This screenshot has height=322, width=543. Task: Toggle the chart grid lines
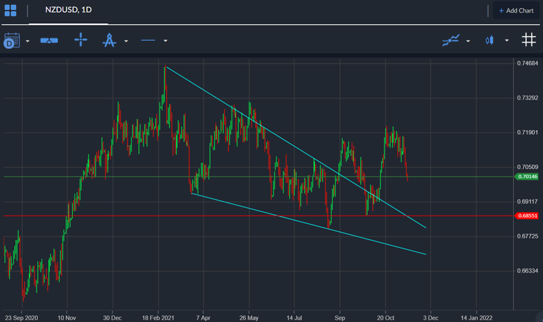point(528,40)
